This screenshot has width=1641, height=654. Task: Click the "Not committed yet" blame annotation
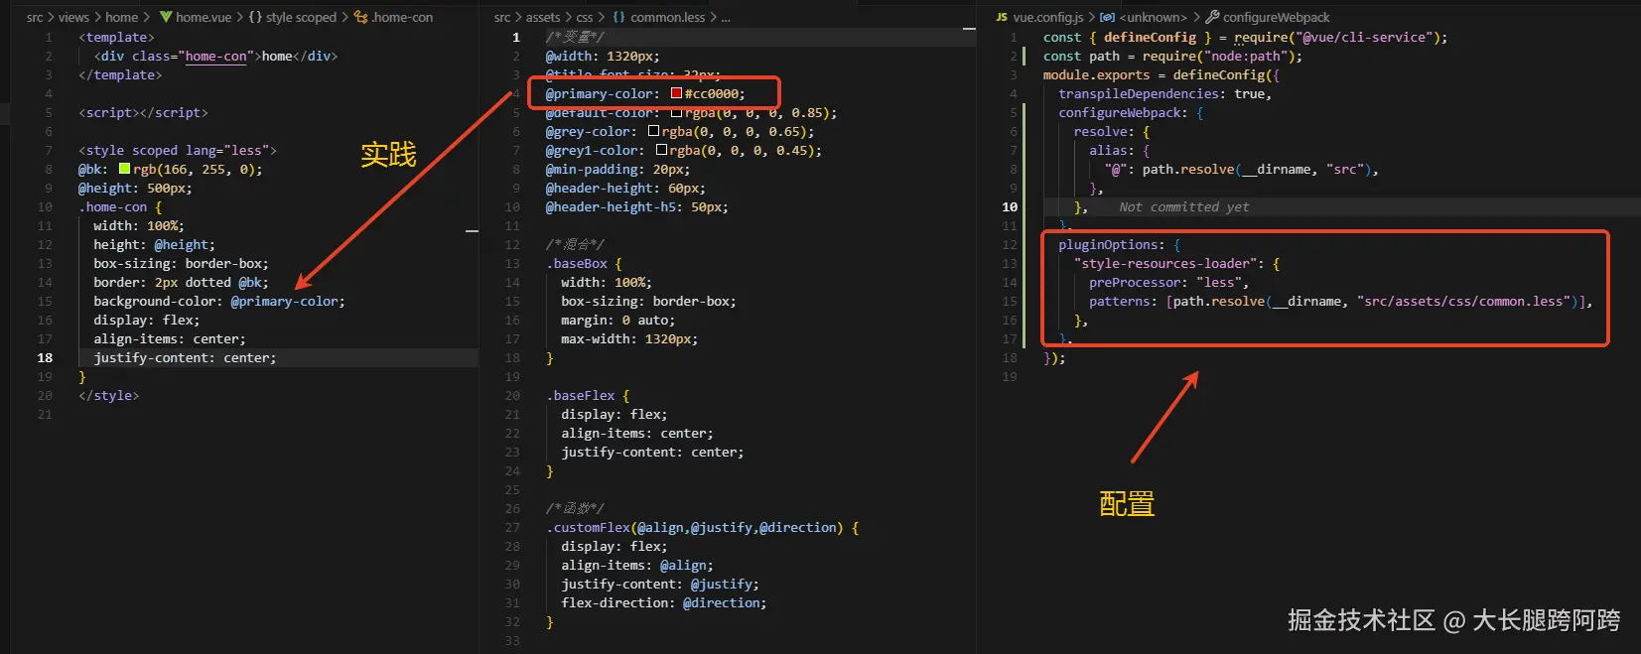pos(1183,206)
